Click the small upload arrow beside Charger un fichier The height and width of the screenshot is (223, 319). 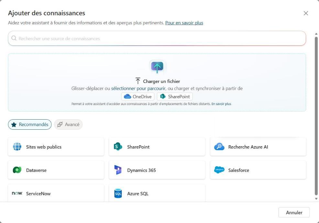[138, 81]
